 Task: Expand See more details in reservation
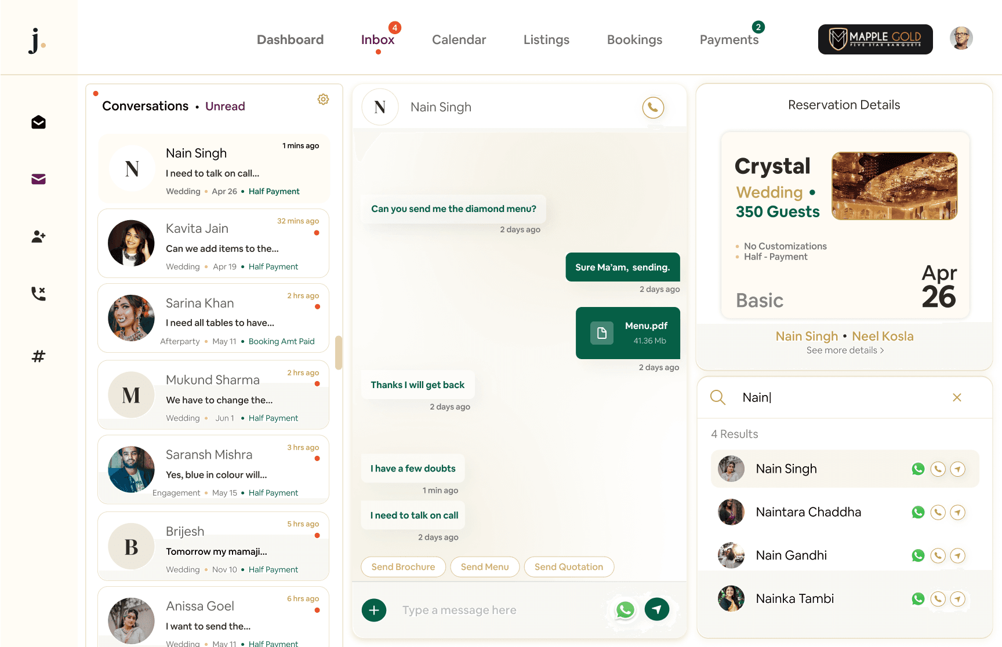pyautogui.click(x=844, y=350)
